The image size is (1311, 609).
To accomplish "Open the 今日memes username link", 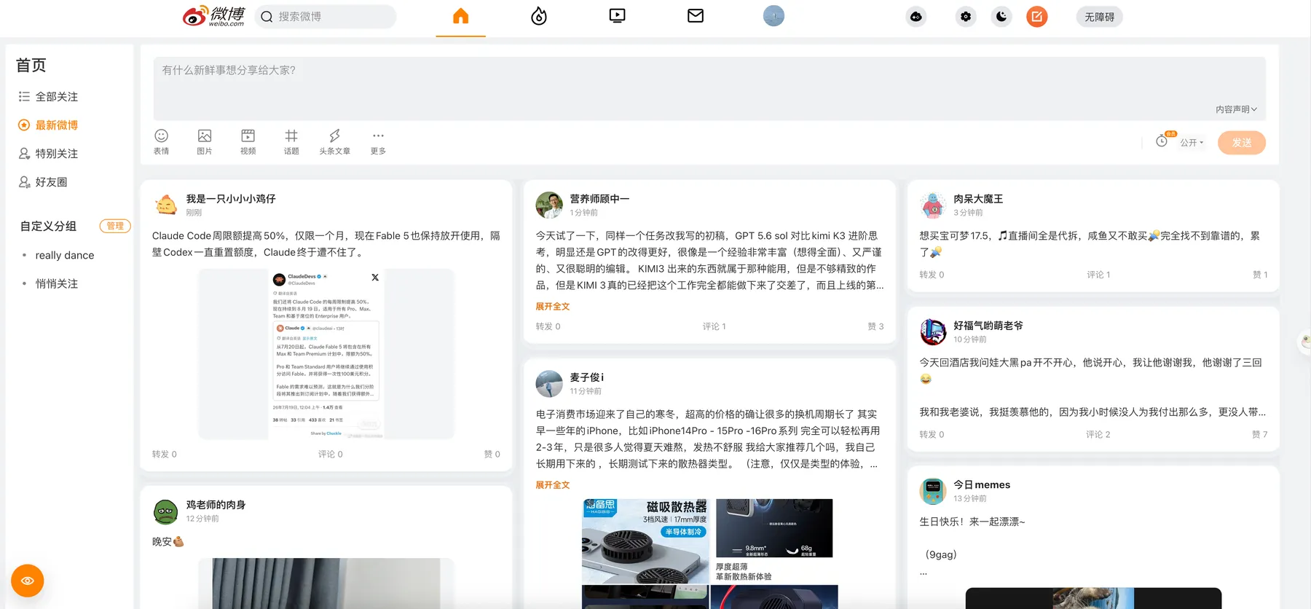I will point(982,484).
